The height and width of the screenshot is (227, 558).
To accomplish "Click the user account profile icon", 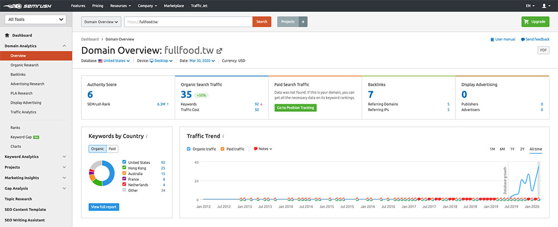I will click(x=545, y=6).
